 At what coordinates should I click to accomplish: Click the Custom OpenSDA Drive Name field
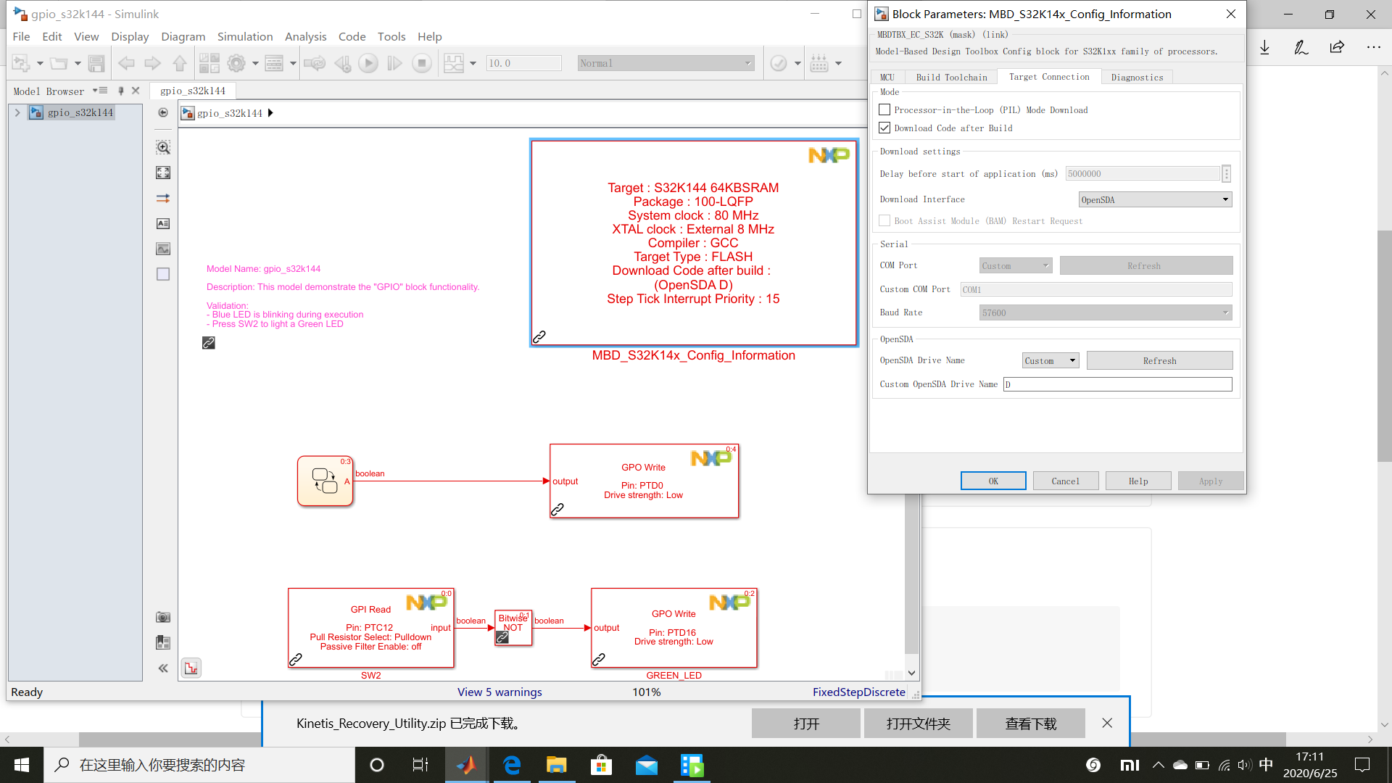click(1117, 385)
